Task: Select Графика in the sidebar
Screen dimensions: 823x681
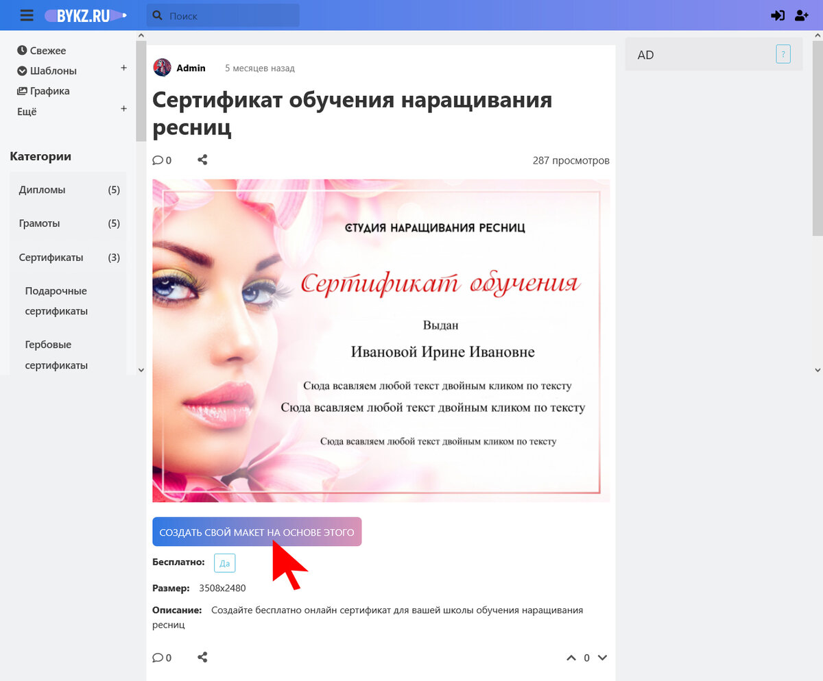Action: tap(48, 90)
